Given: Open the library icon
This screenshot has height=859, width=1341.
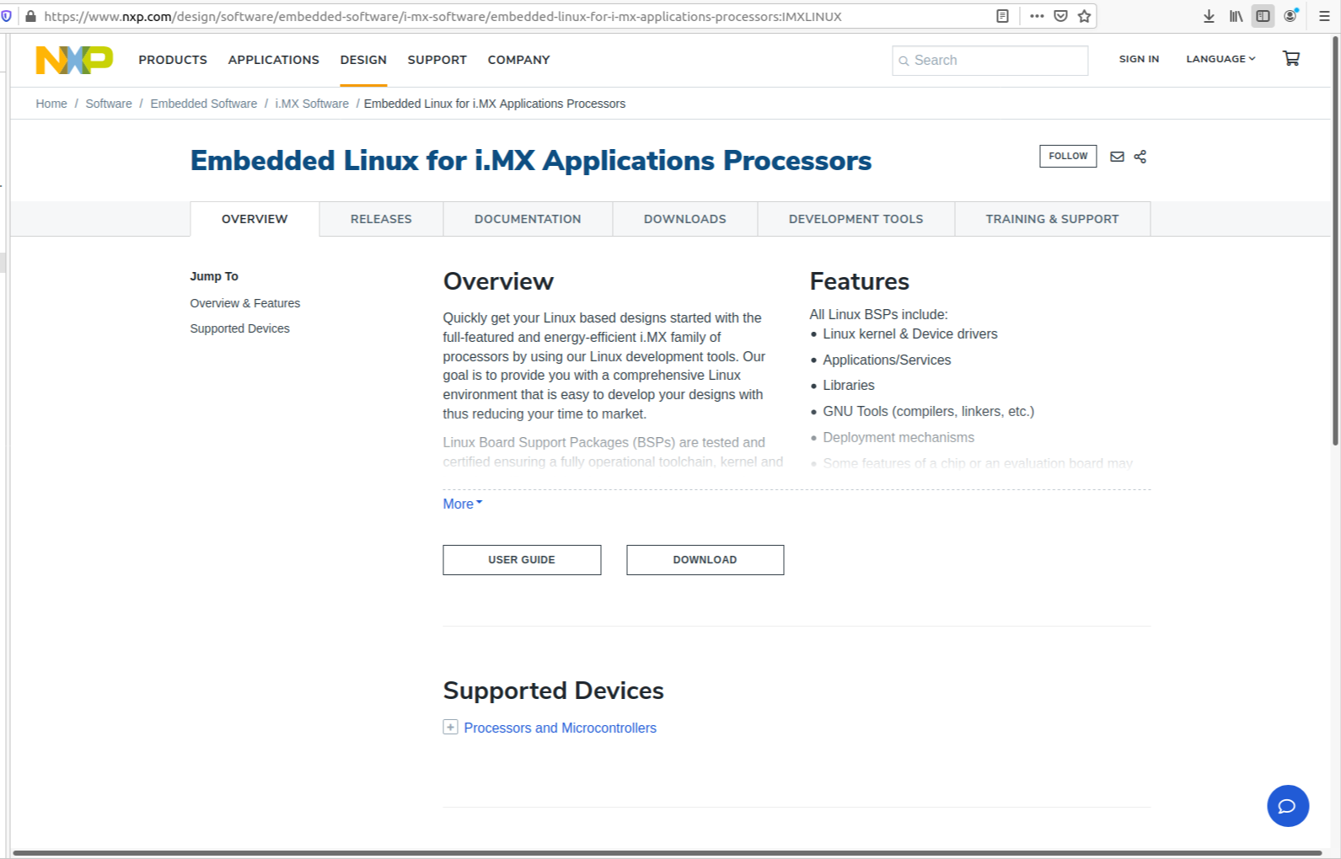Looking at the screenshot, I should tap(1236, 16).
